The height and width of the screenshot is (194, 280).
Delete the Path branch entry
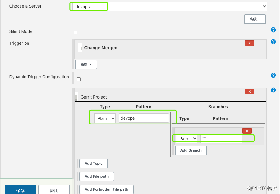tap(247, 131)
